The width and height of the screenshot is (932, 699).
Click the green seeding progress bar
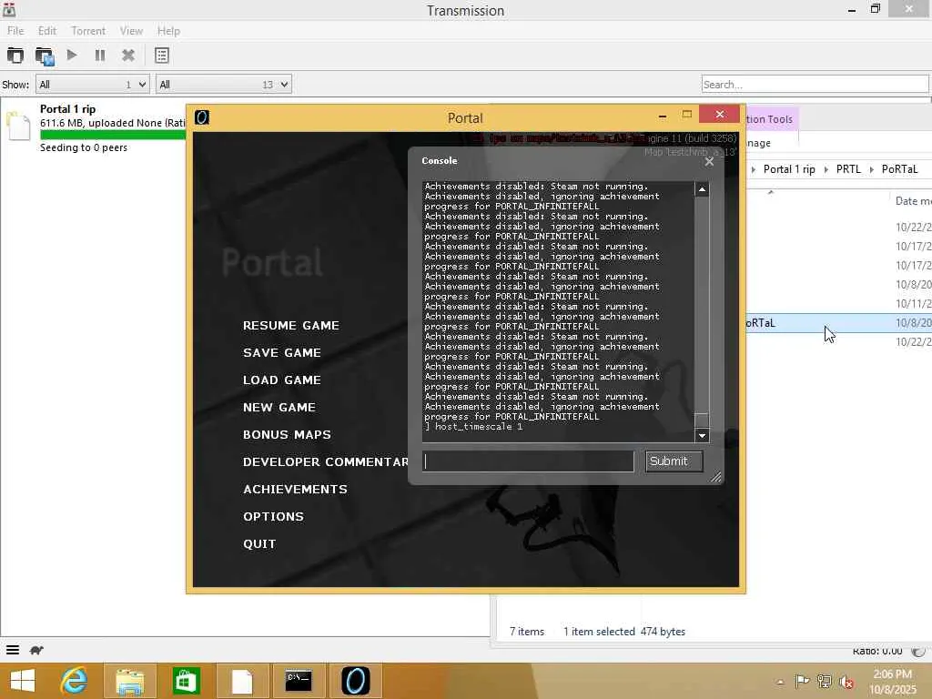pyautogui.click(x=113, y=135)
